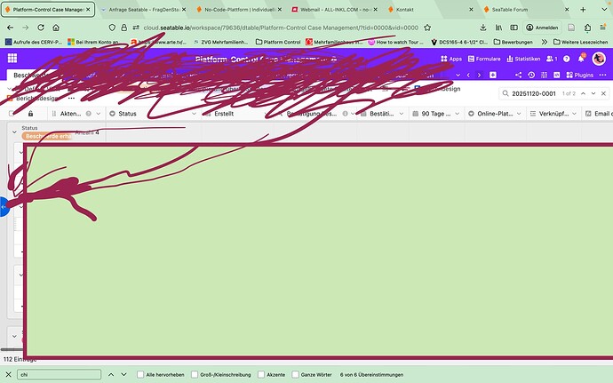Screen dimensions: 613x383
Task: Enable Groß-/Kleinschreibung matching
Action: click(x=195, y=374)
